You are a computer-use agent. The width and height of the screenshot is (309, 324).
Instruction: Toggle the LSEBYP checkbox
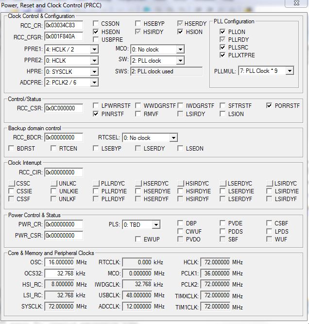pos(96,148)
